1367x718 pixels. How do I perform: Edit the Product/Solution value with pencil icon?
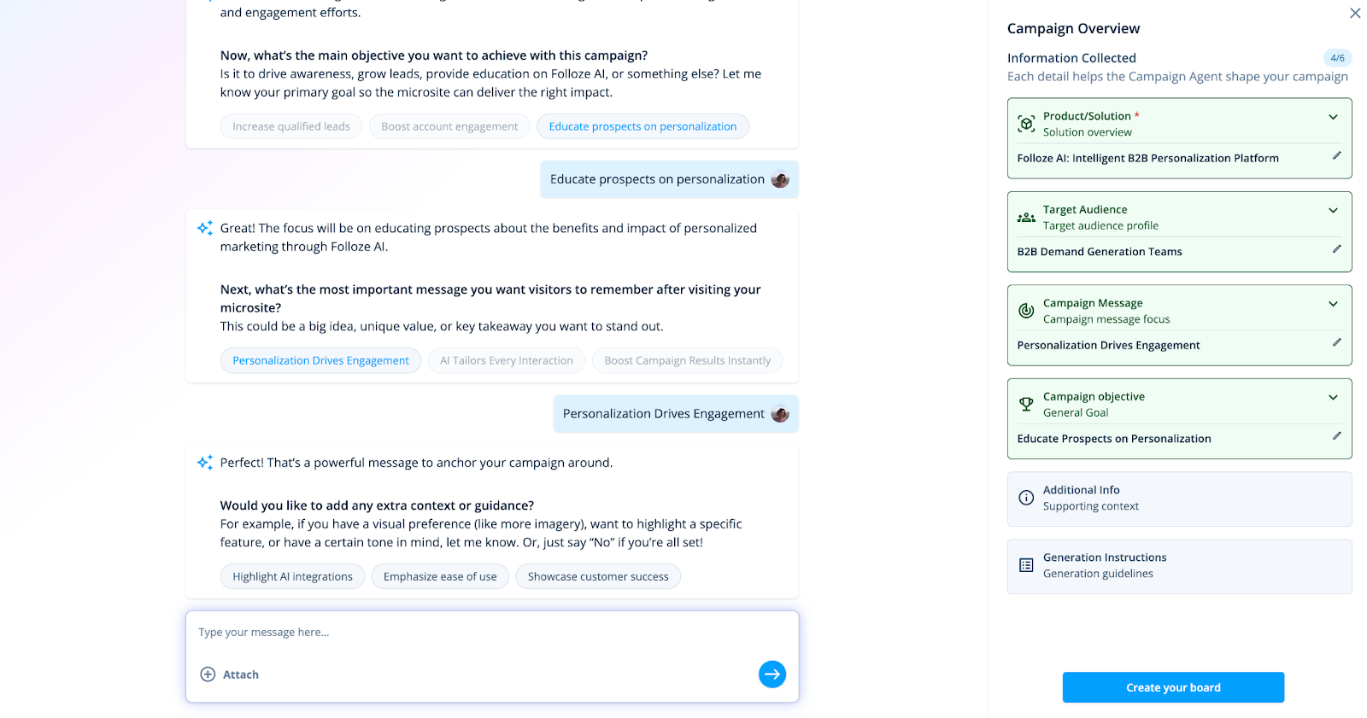click(x=1336, y=156)
